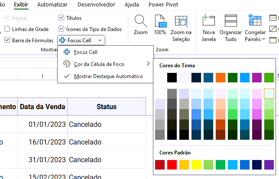Click Focus Cell ribbon button icon
Image resolution: width=279 pixels, height=179 pixels.
[62, 40]
